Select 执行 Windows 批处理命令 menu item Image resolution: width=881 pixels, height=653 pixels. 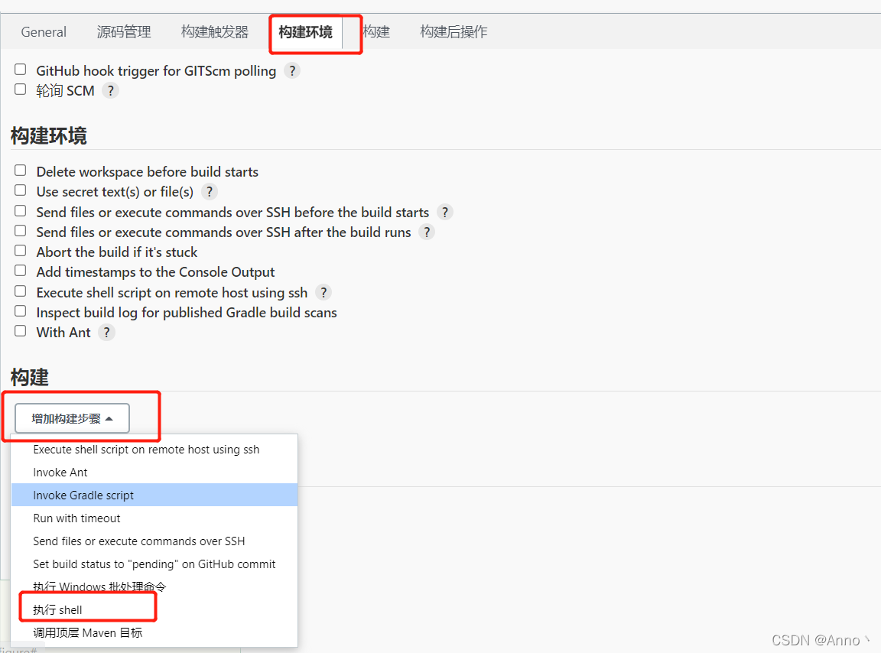[154, 586]
